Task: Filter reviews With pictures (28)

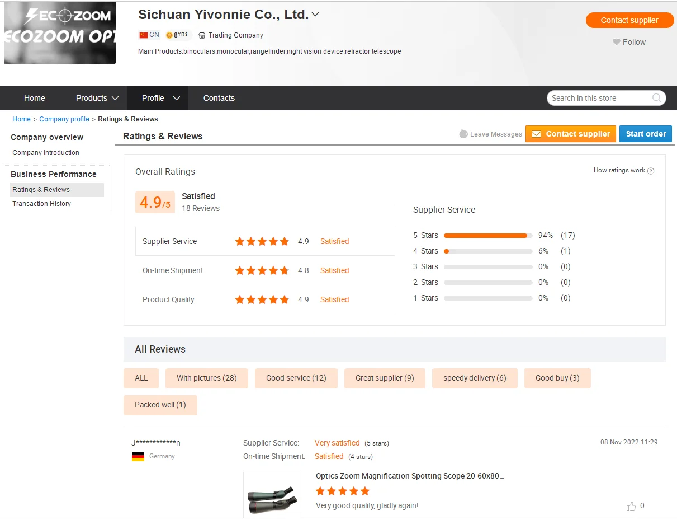Action: click(x=207, y=378)
